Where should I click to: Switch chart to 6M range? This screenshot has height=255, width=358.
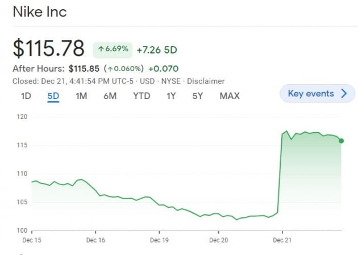pos(110,96)
